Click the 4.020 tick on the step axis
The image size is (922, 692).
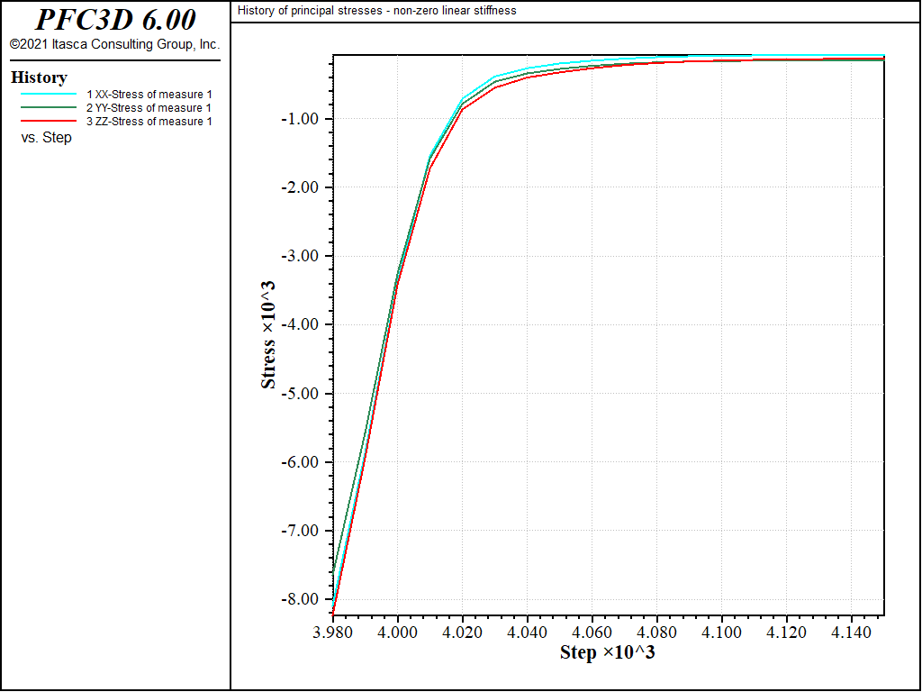(462, 633)
